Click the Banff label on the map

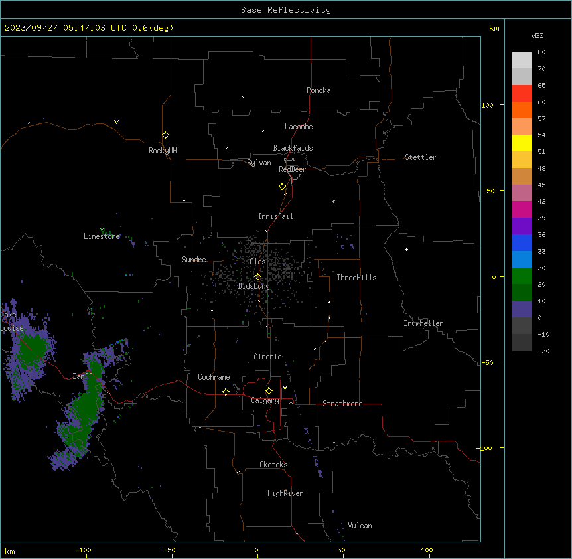pyautogui.click(x=82, y=376)
